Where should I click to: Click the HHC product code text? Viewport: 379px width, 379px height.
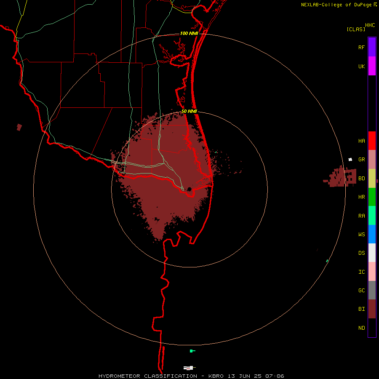point(370,25)
